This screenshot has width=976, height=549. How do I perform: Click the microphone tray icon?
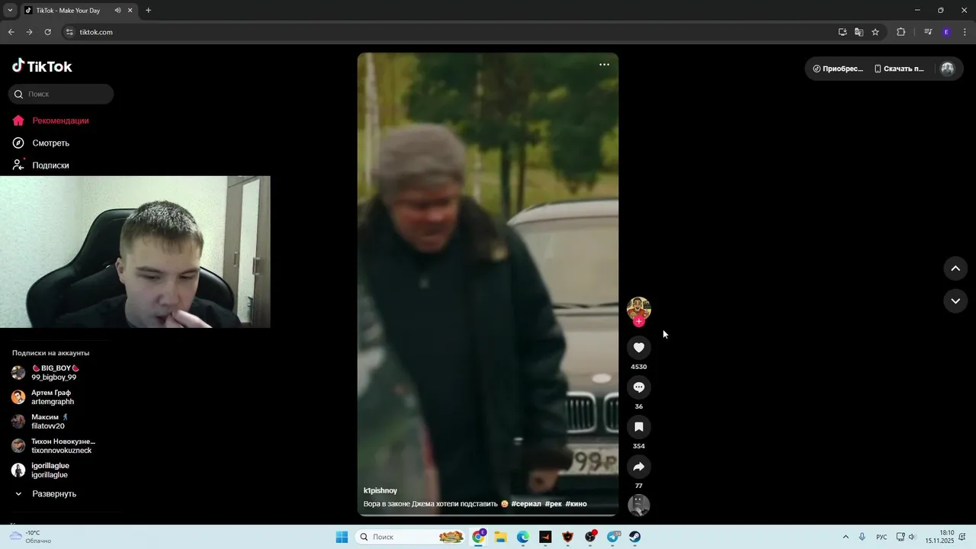coord(862,537)
